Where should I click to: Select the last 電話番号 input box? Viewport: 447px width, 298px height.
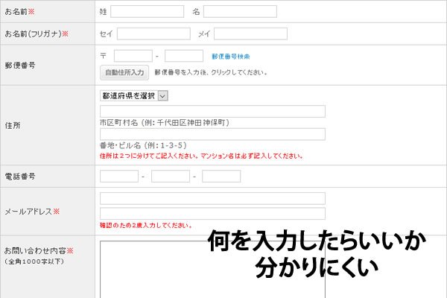click(221, 177)
